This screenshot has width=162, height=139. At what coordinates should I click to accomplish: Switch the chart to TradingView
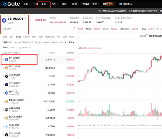[x=155, y=36]
